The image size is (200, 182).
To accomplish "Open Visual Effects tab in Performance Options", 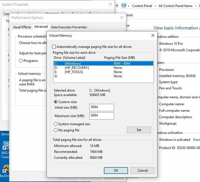I will tap(22, 27).
